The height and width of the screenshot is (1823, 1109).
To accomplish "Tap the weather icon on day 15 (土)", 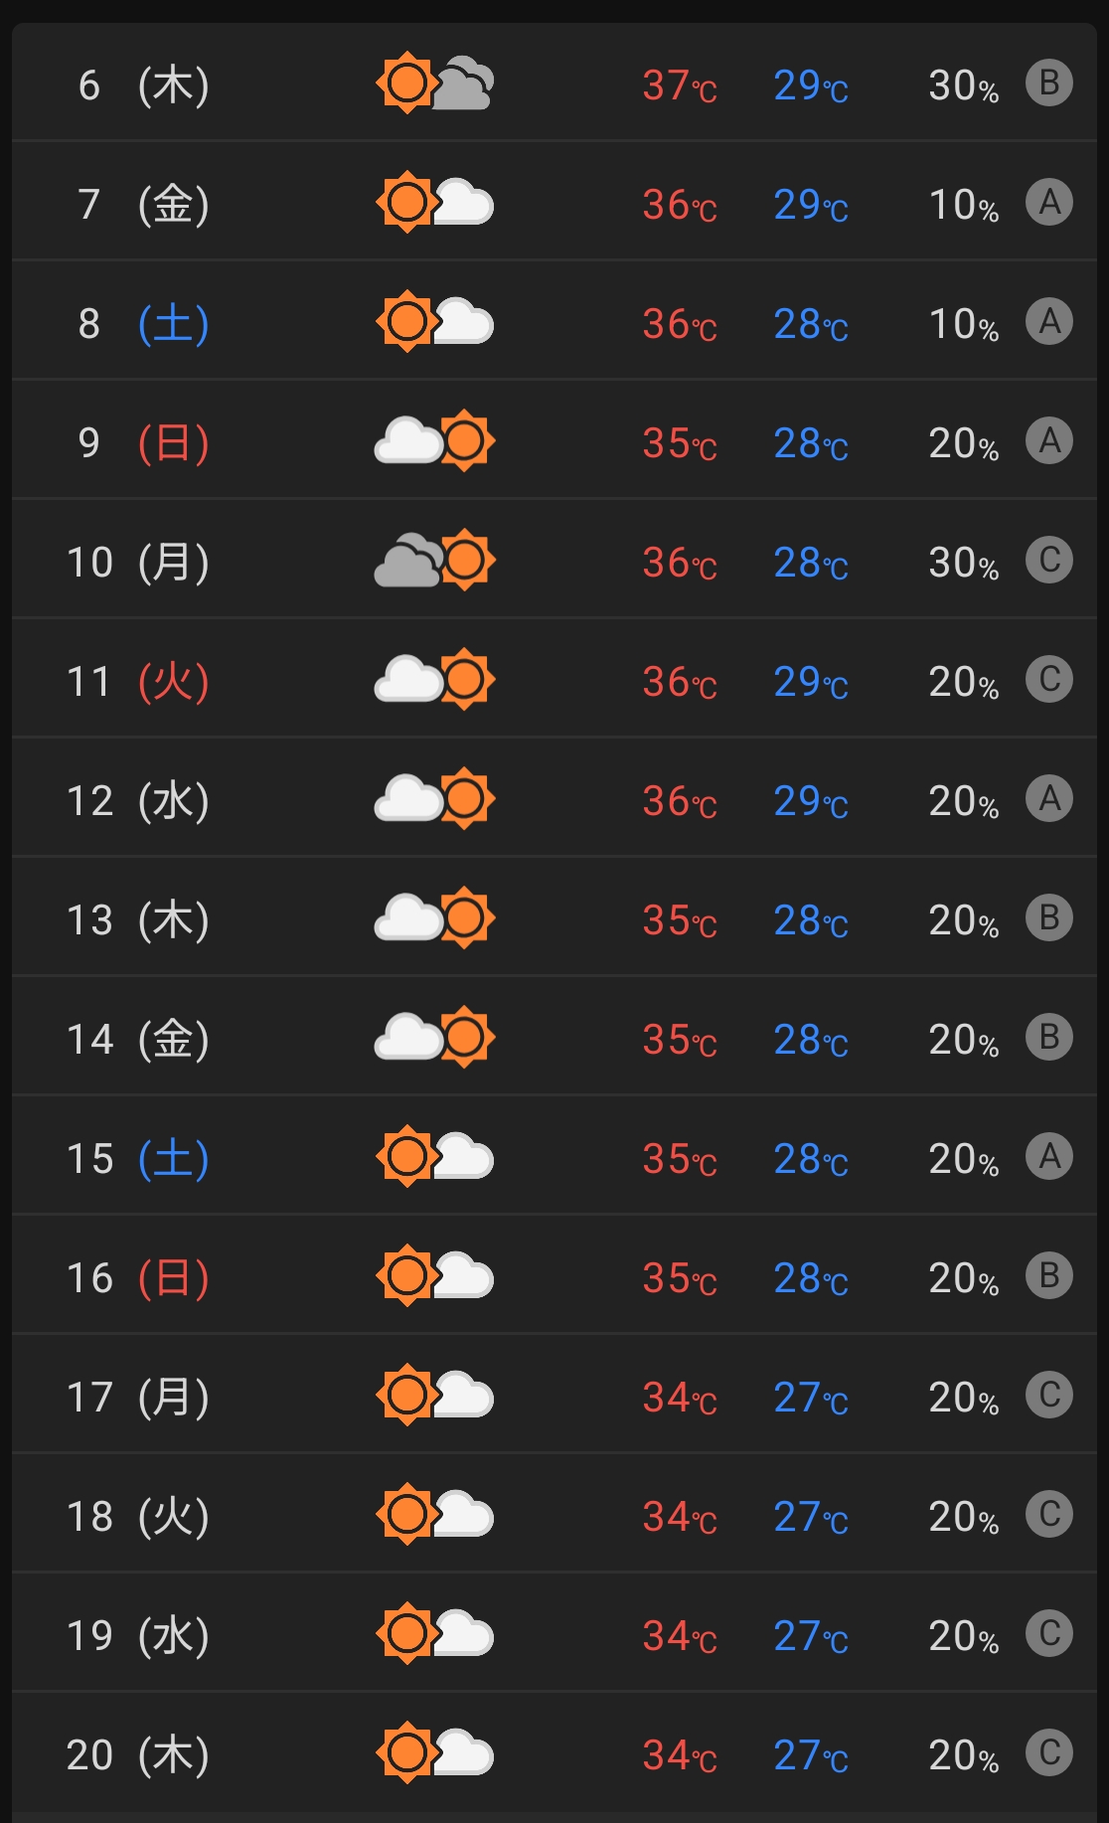I will [x=434, y=1157].
